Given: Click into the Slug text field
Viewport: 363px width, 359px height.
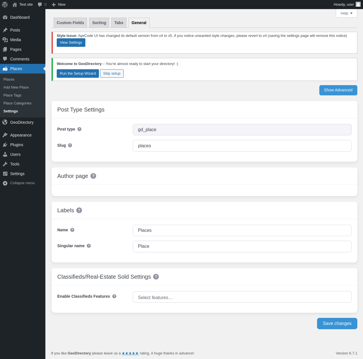Looking at the screenshot, I should pos(242,146).
